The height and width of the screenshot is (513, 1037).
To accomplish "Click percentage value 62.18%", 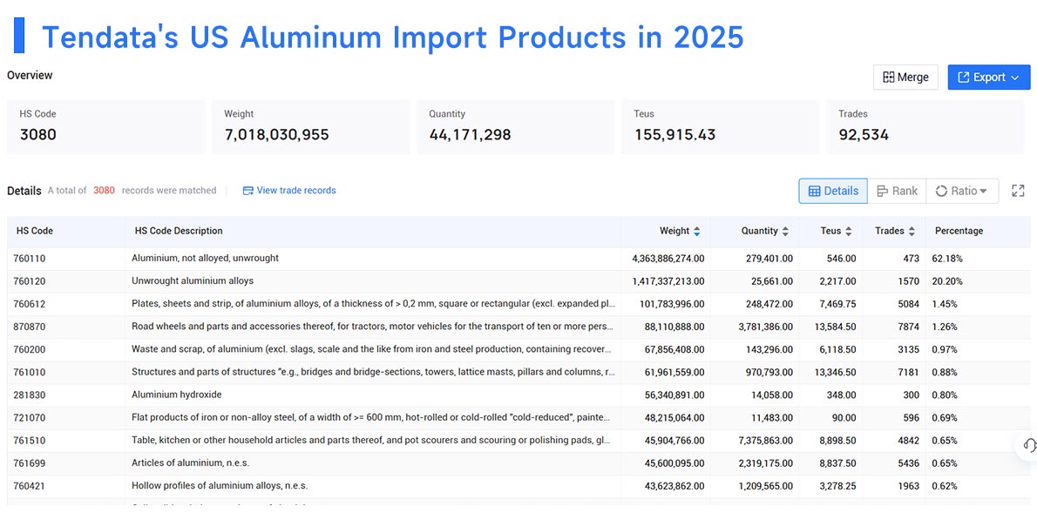I will (x=947, y=259).
